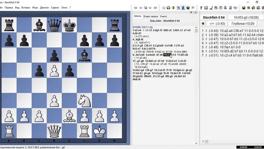
Task: Click the black-and-white ball toolbar icon
Action: click(x=168, y=8)
